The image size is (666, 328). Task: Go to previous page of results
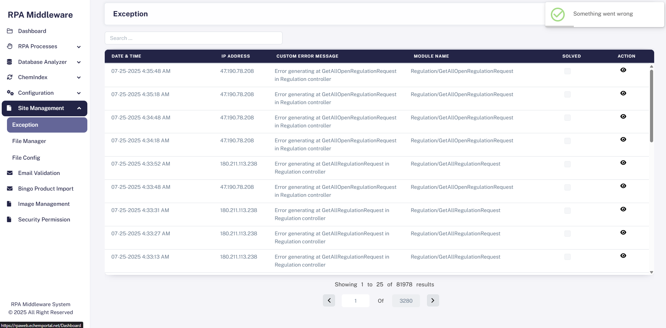pos(329,301)
